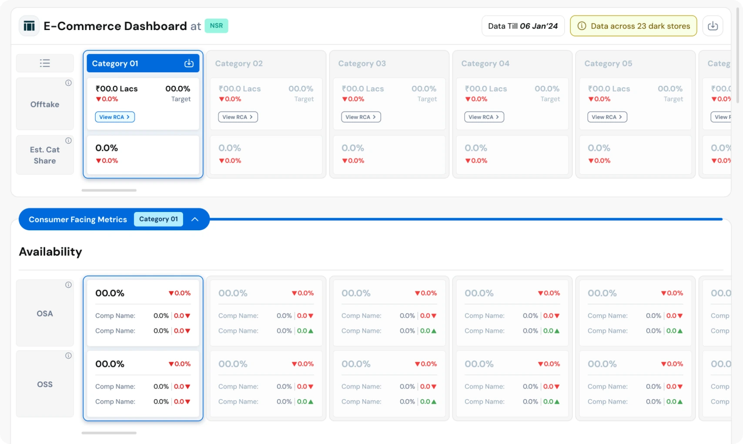Image resolution: width=743 pixels, height=444 pixels.
Task: Download dashboard data using top-right download icon
Action: point(713,26)
